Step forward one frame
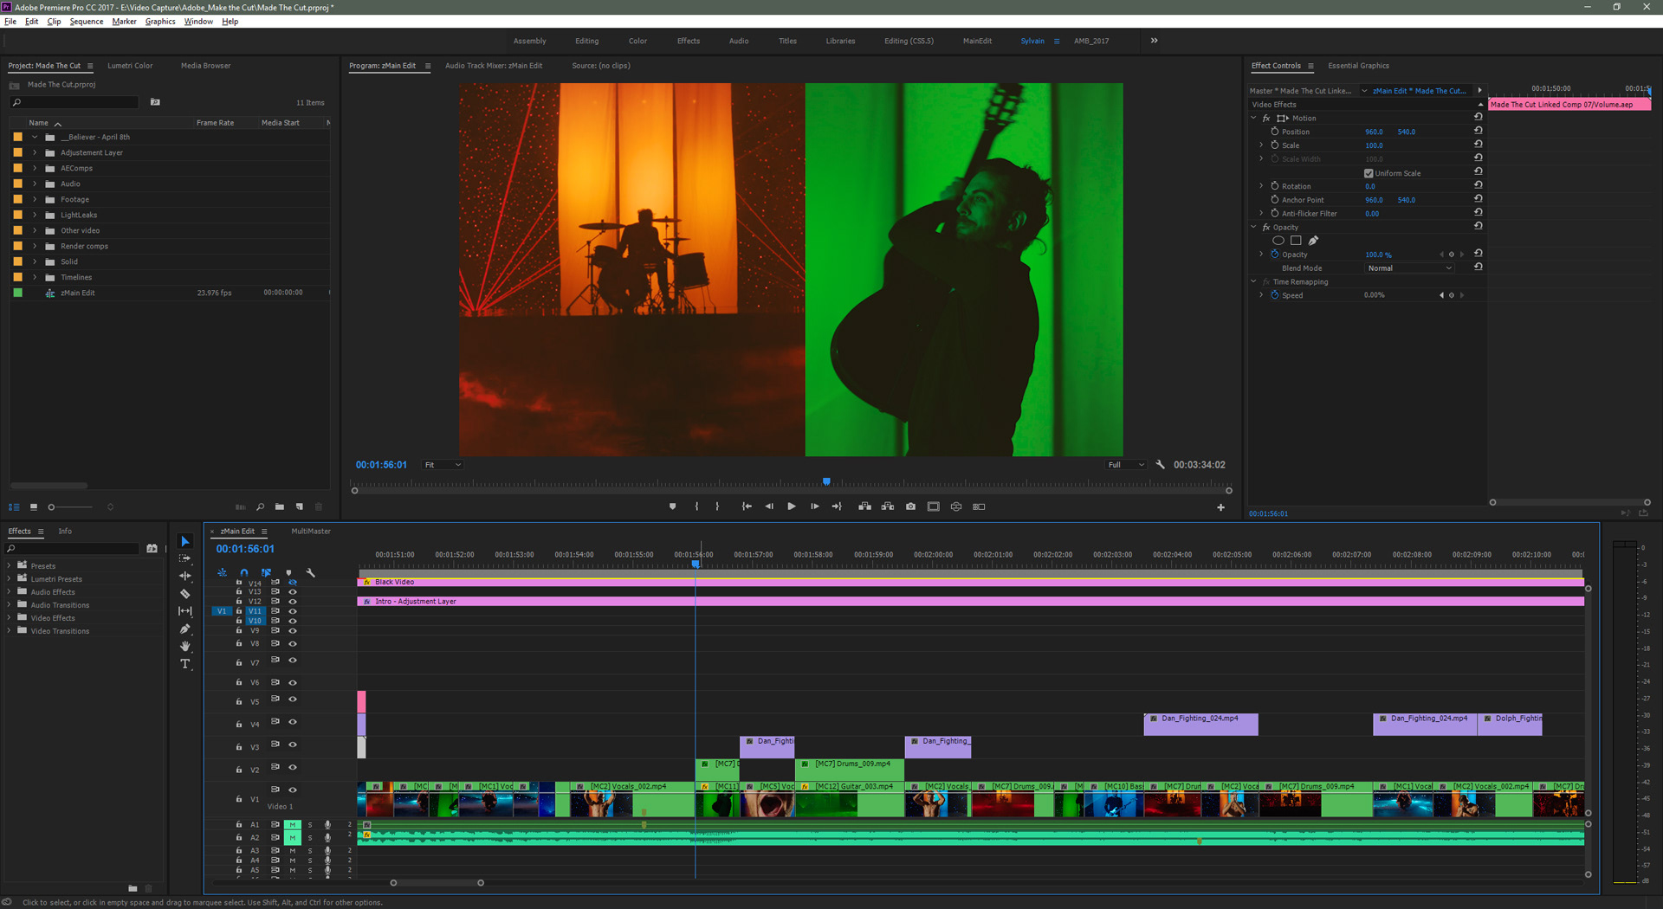The image size is (1663, 909). point(814,507)
